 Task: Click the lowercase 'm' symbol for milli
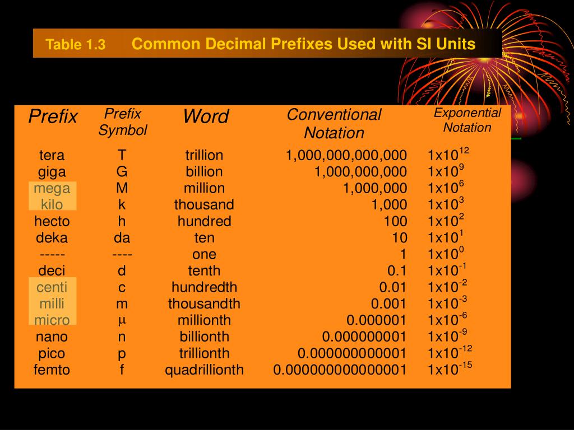click(x=122, y=304)
